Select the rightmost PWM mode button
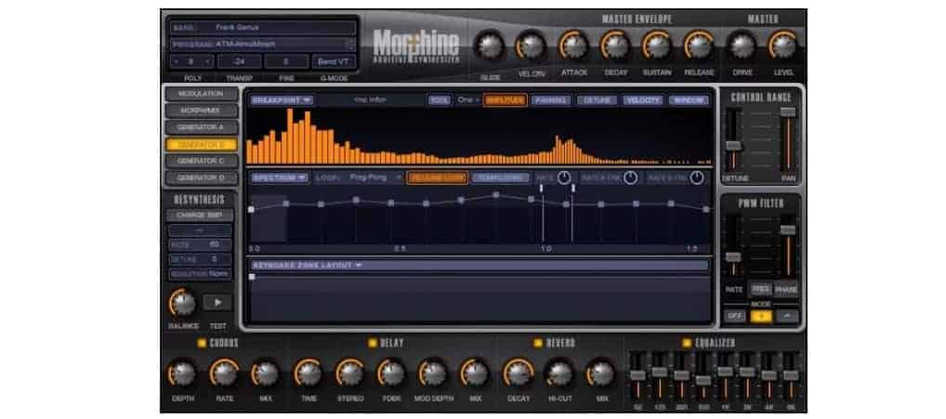 (787, 316)
